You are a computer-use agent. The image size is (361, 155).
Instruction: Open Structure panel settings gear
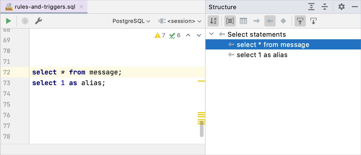(341, 7)
